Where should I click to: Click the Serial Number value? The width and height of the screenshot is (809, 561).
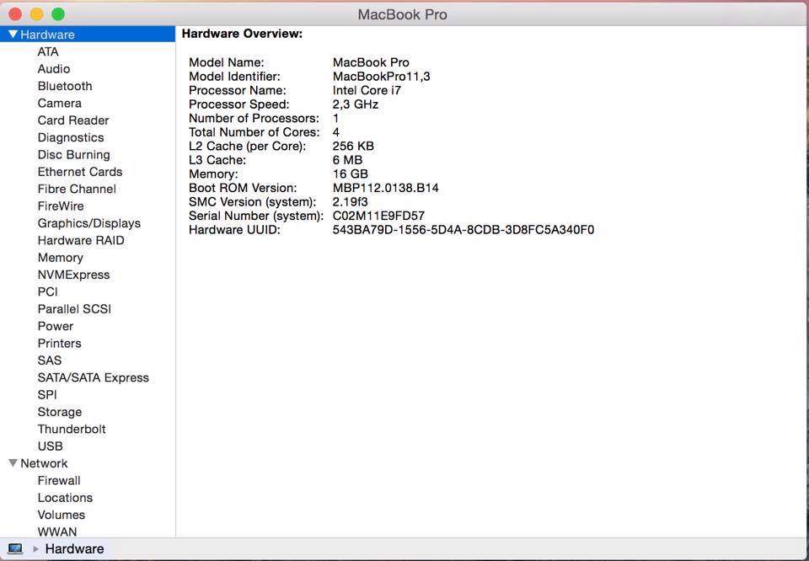(x=378, y=216)
